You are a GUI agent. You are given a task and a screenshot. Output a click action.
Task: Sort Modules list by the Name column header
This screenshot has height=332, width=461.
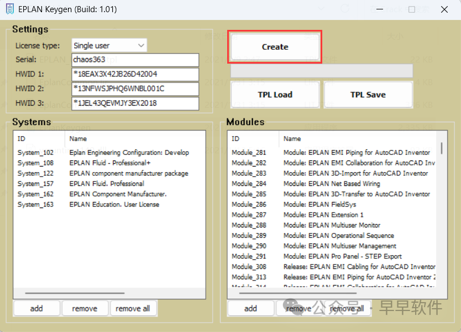click(x=359, y=138)
